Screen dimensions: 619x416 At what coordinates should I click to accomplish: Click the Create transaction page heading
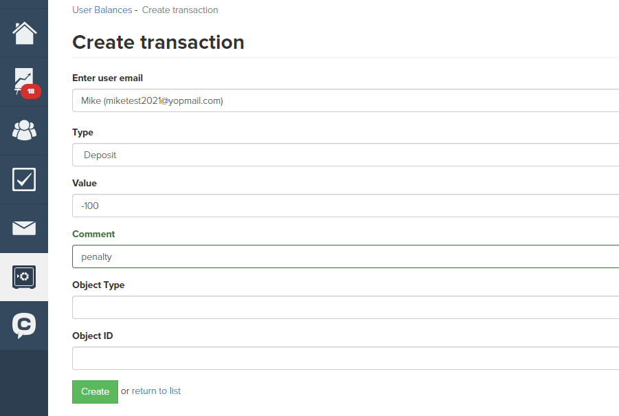[x=158, y=42]
